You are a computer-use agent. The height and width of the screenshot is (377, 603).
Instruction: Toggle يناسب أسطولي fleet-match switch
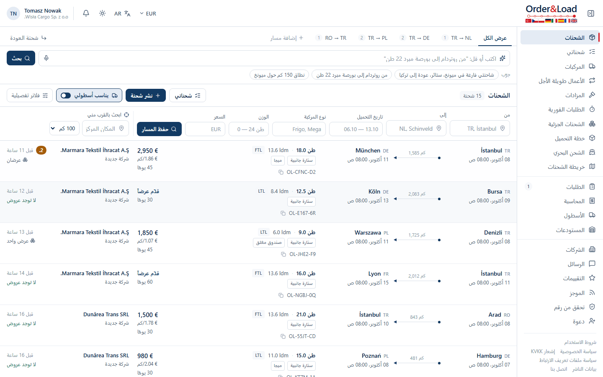(x=66, y=96)
